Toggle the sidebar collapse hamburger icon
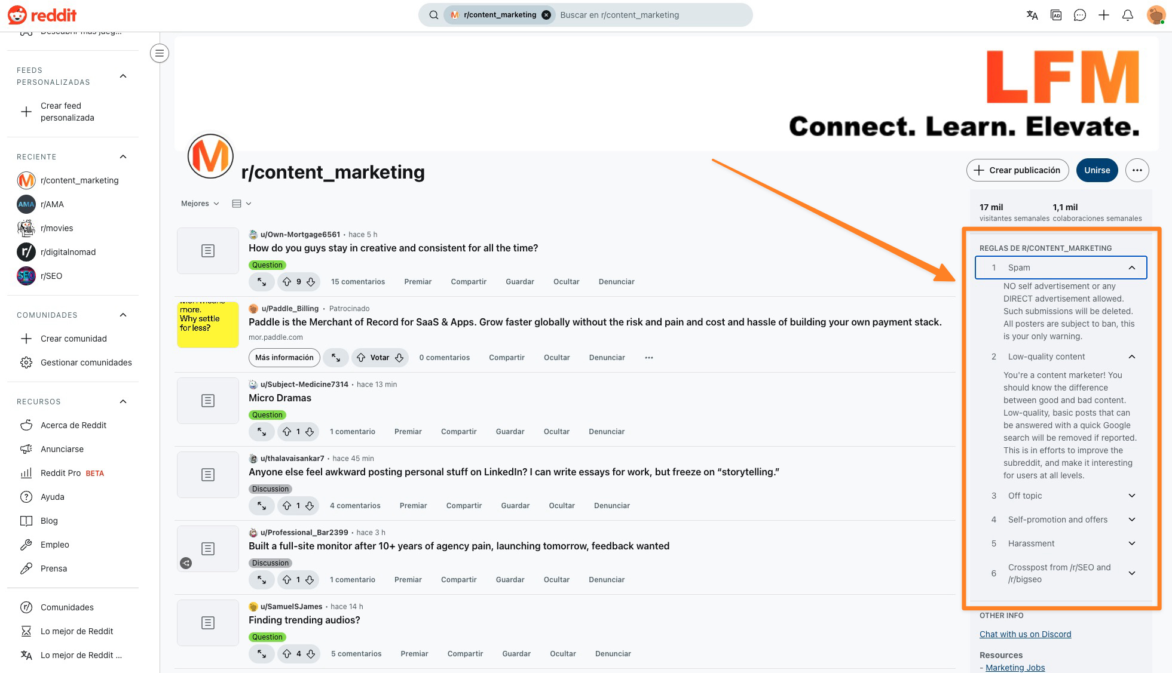Screen dimensions: 1172x673 pyautogui.click(x=160, y=54)
